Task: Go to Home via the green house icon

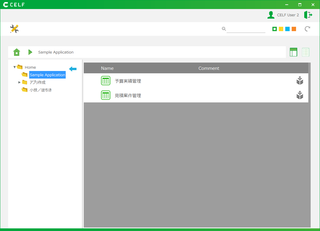Action: 17,52
